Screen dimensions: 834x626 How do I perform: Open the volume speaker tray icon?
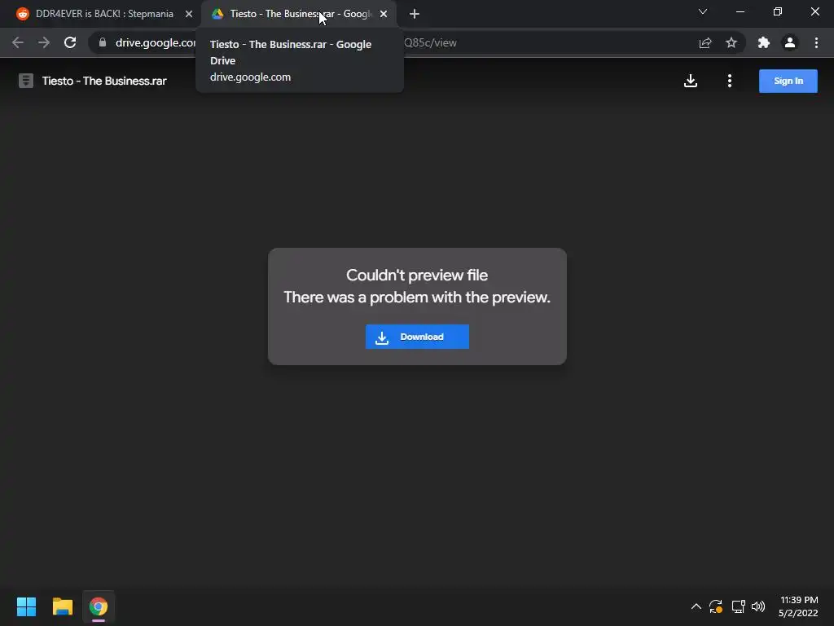[758, 606]
